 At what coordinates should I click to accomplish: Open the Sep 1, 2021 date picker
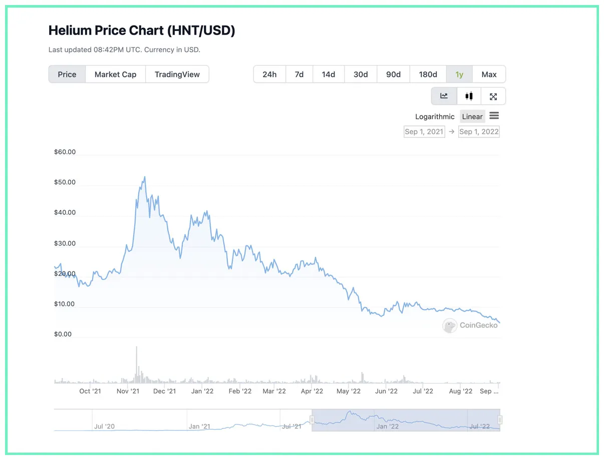(x=424, y=131)
